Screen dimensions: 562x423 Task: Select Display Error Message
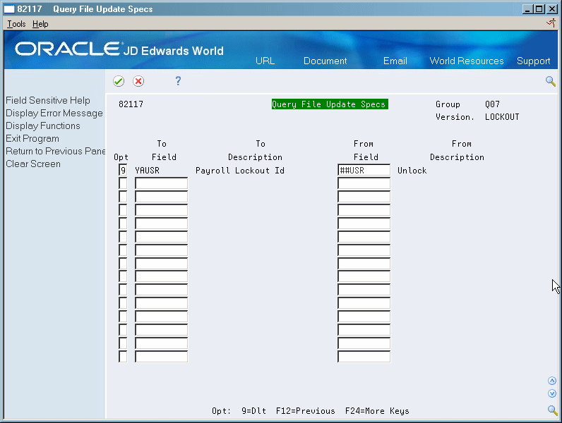(54, 114)
